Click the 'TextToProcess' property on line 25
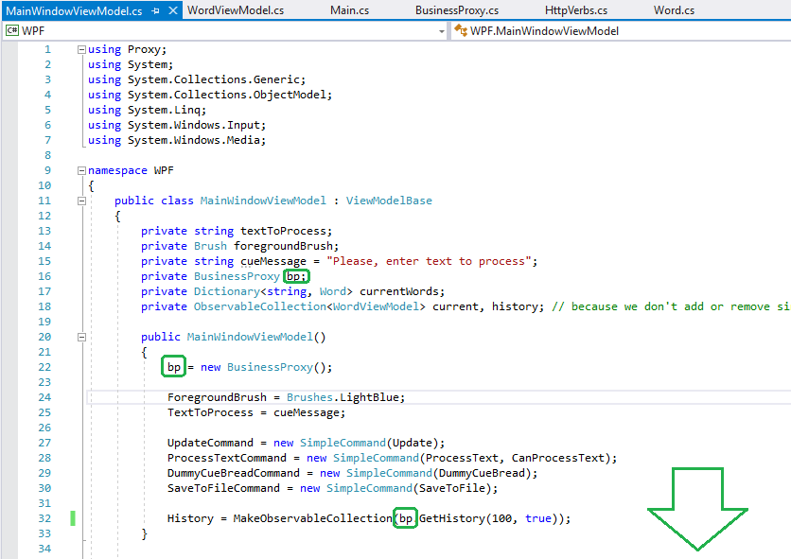The width and height of the screenshot is (791, 559). click(210, 412)
